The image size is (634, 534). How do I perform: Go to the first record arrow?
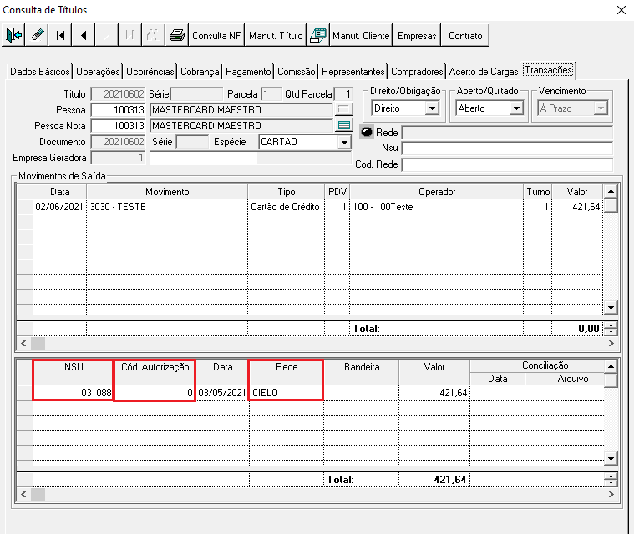tap(60, 35)
